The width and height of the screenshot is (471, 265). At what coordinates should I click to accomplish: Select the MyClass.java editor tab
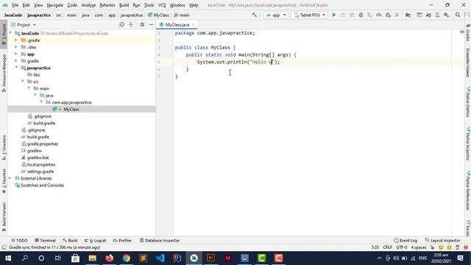[x=177, y=24]
